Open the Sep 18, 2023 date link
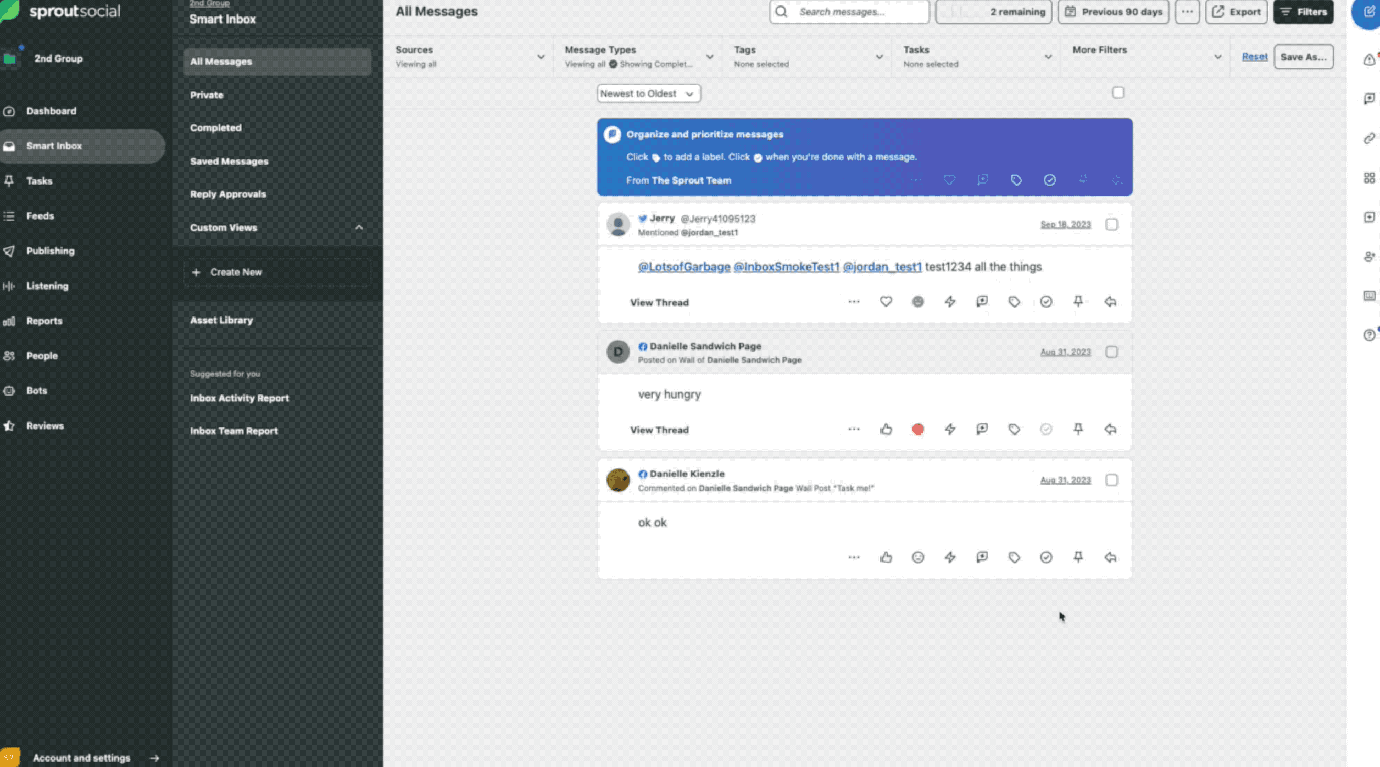Viewport: 1380px width, 767px height. (x=1065, y=224)
